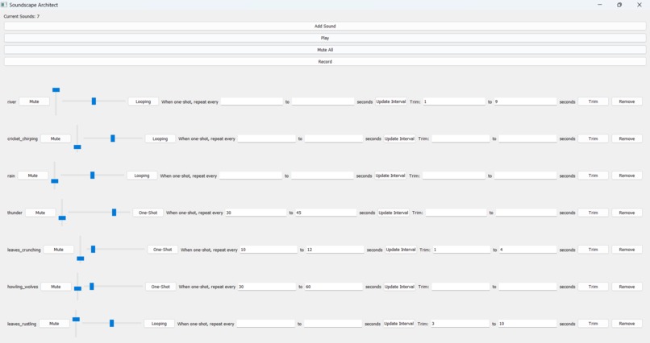The image size is (650, 343).
Task: Trim the river sound
Action: point(594,101)
